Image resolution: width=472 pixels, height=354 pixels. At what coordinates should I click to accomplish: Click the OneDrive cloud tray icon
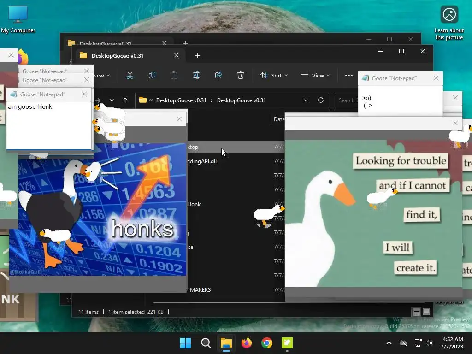(x=404, y=343)
